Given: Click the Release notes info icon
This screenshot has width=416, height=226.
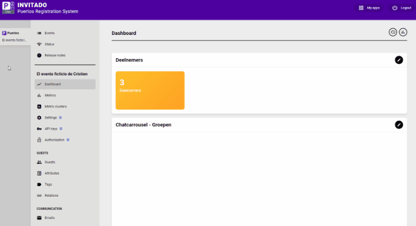Looking at the screenshot, I should pos(39,55).
